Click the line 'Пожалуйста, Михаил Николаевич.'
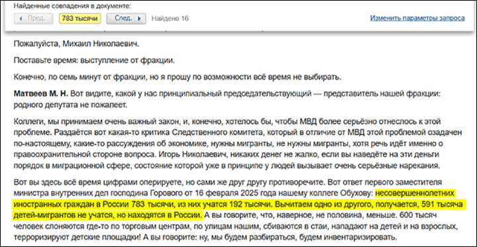This screenshot has width=477, height=247. (x=76, y=44)
